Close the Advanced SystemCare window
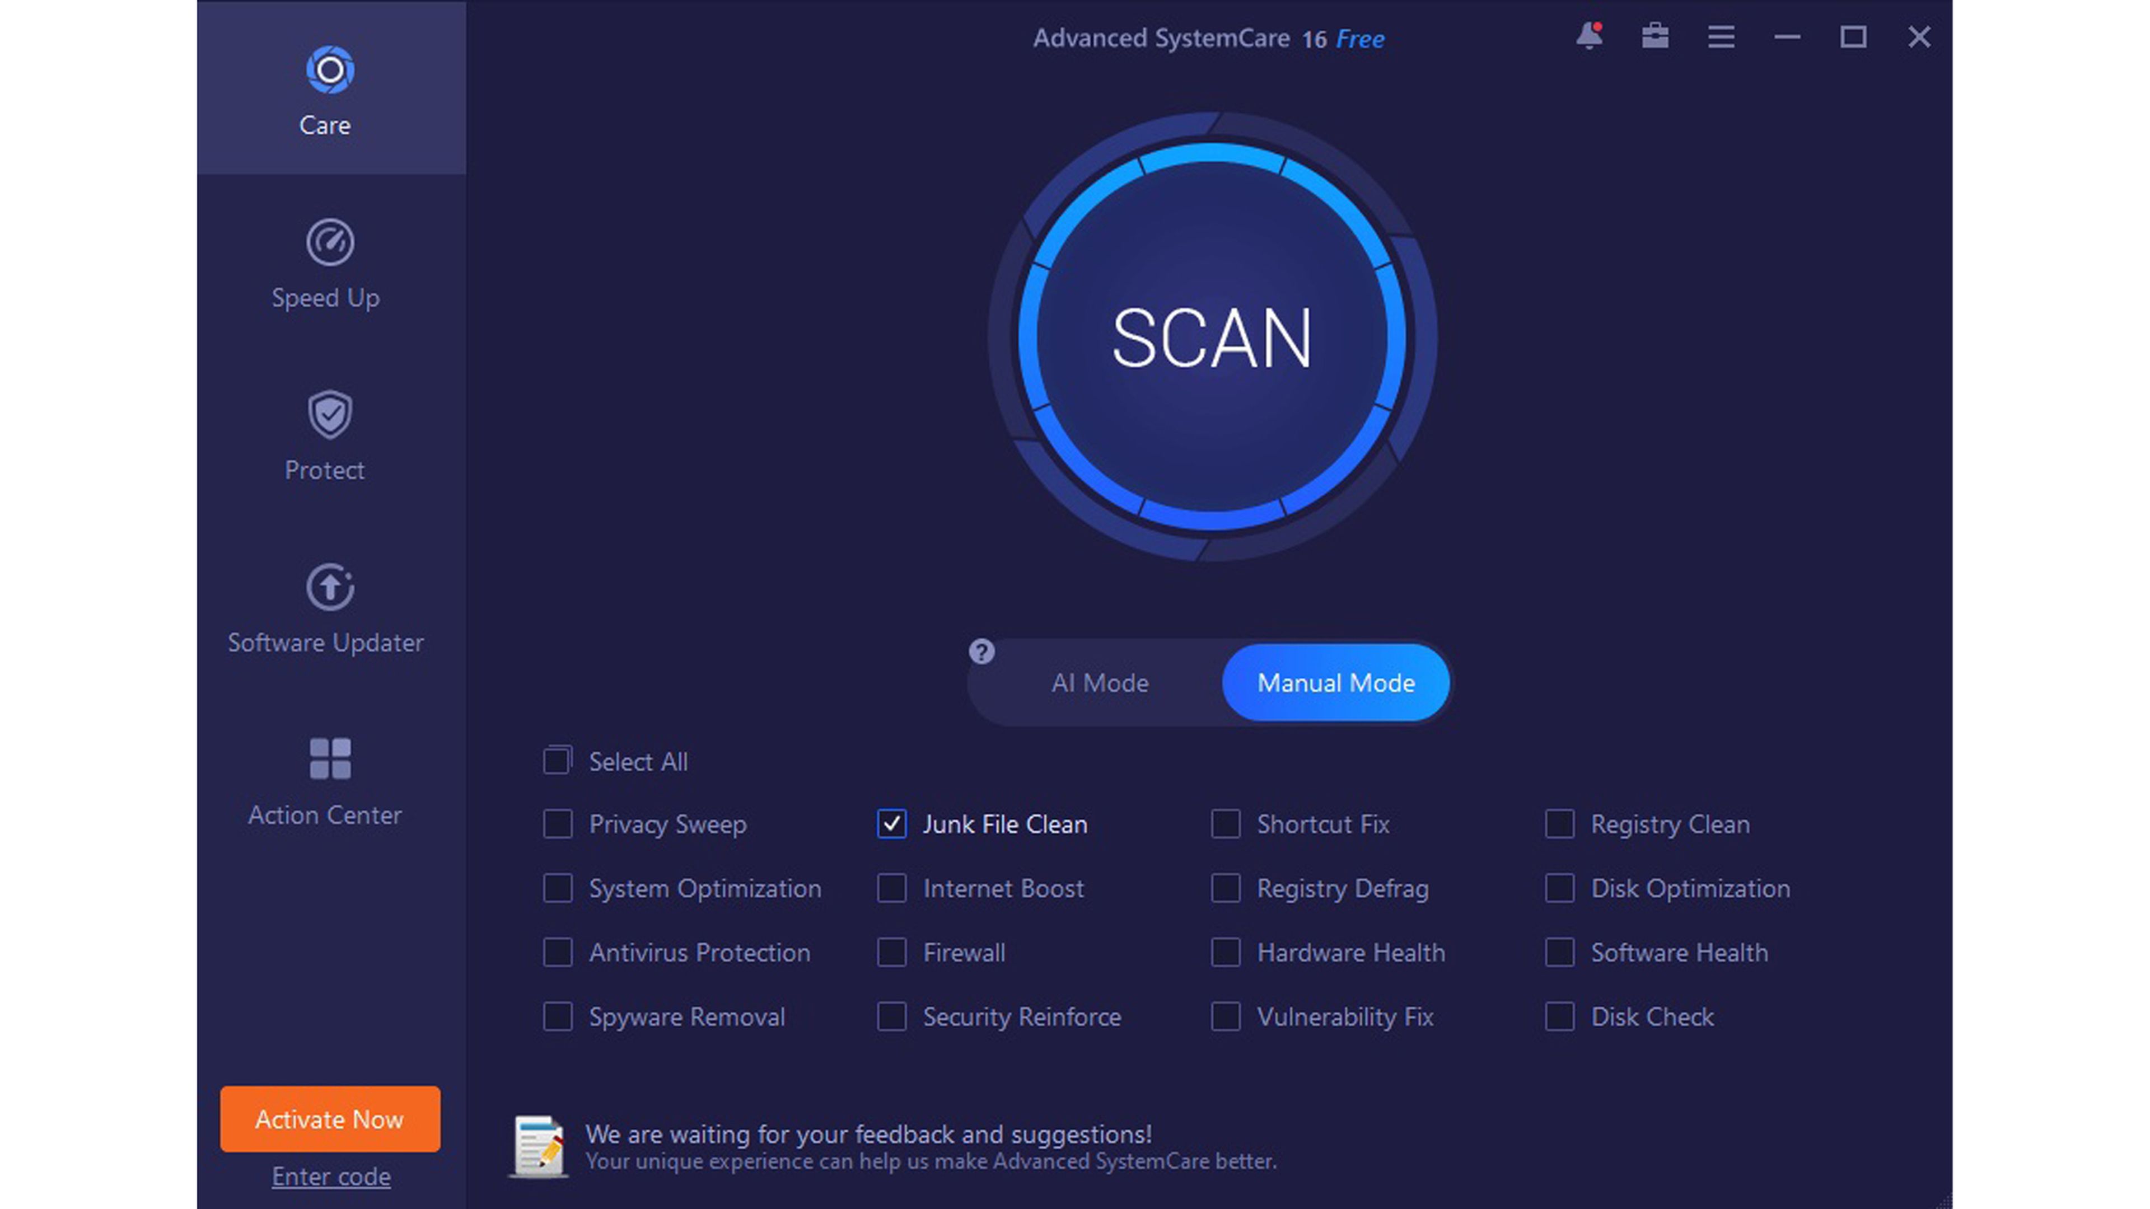This screenshot has height=1209, width=2150. [1919, 37]
